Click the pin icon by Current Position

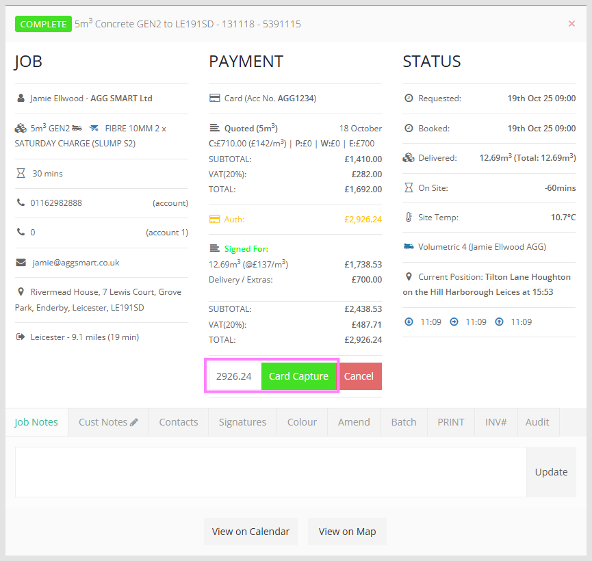click(409, 276)
